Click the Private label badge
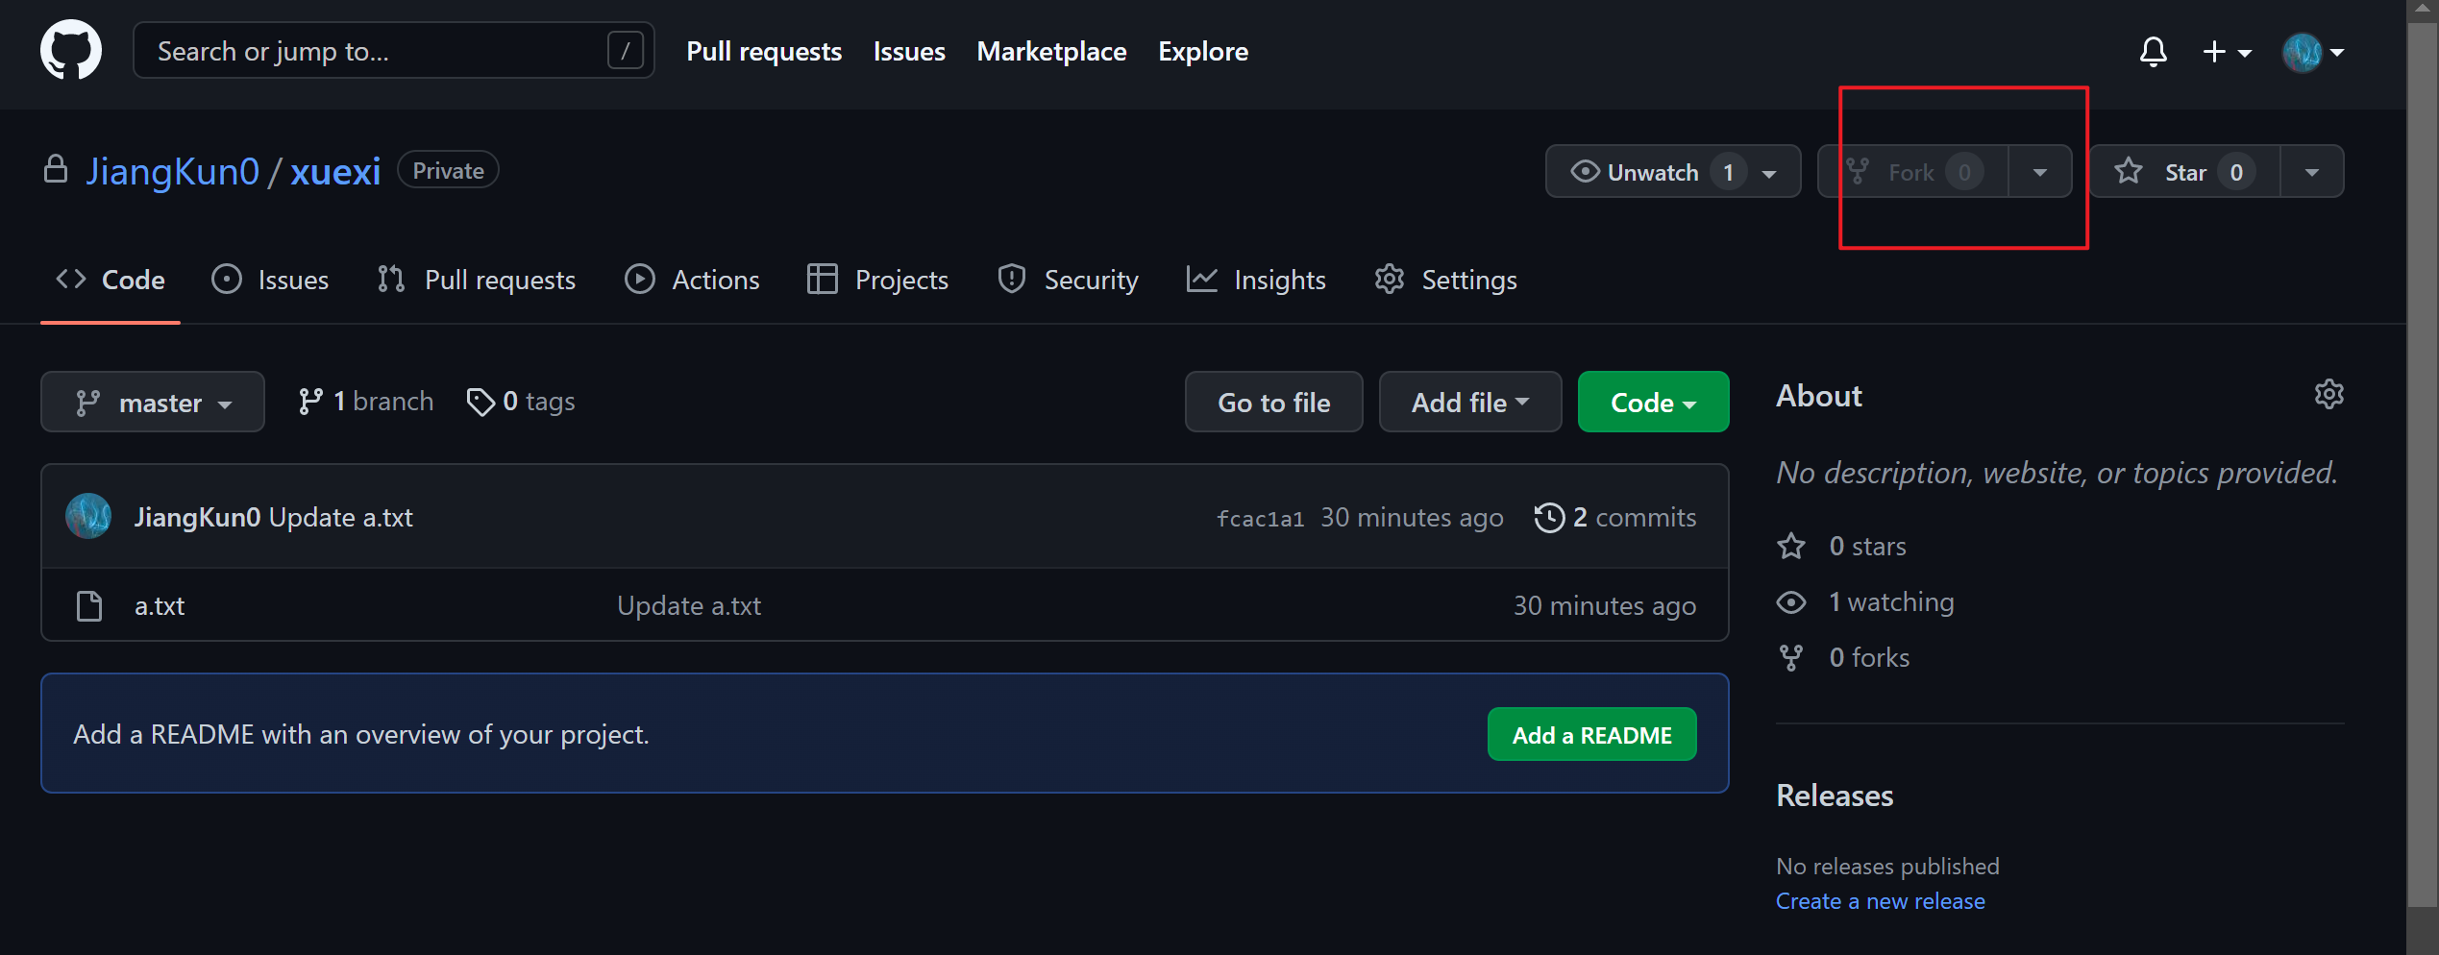 448,170
